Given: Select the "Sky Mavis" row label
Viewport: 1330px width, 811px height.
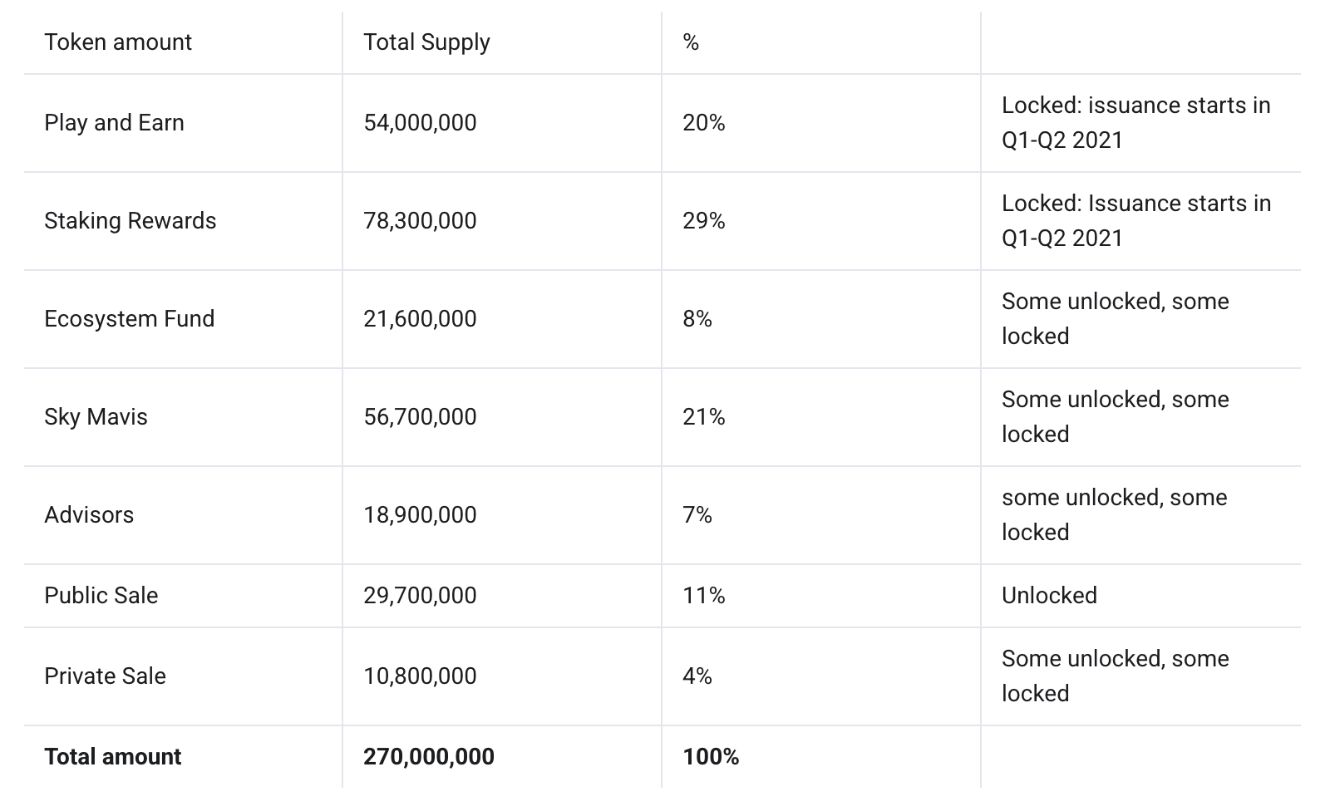Looking at the screenshot, I should click(96, 417).
